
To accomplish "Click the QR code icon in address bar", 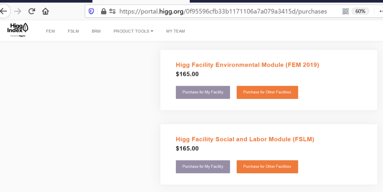I will 345,11.
